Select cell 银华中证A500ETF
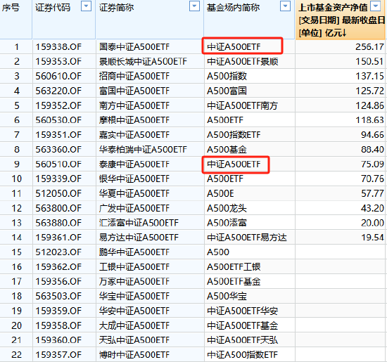 150,179
